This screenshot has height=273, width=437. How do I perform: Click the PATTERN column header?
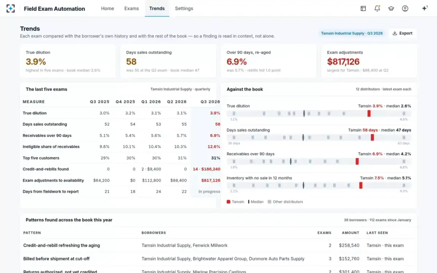click(32, 233)
